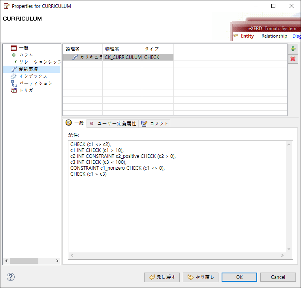
Task: Click the condition area scroll right arrow
Action: coord(282,255)
